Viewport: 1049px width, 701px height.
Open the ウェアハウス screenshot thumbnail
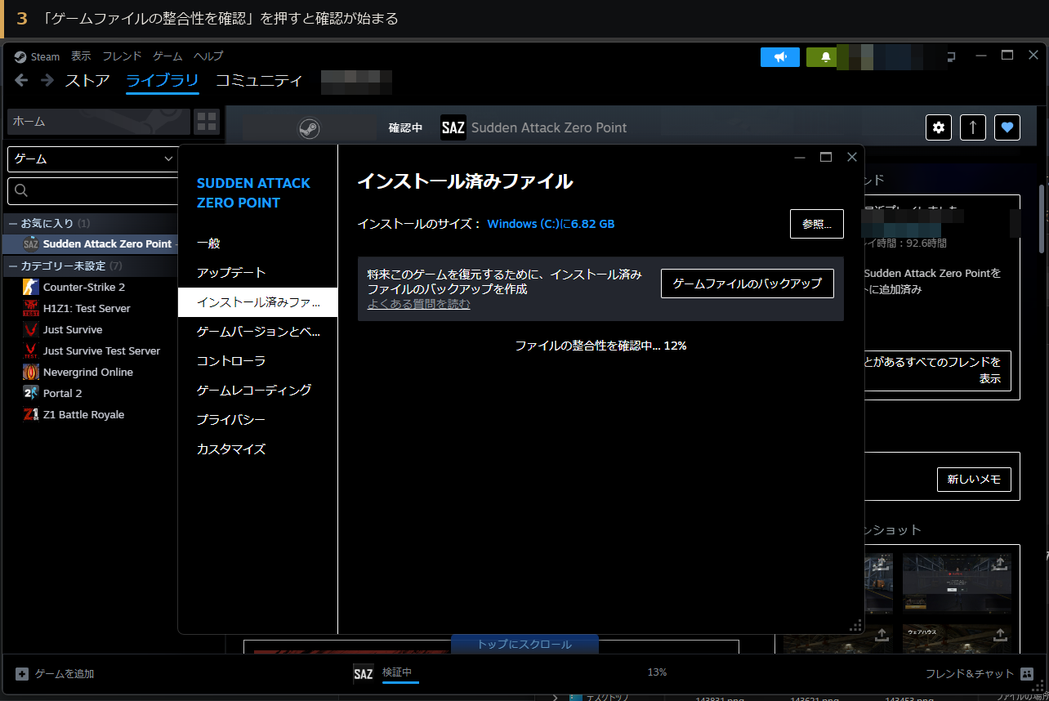[957, 639]
